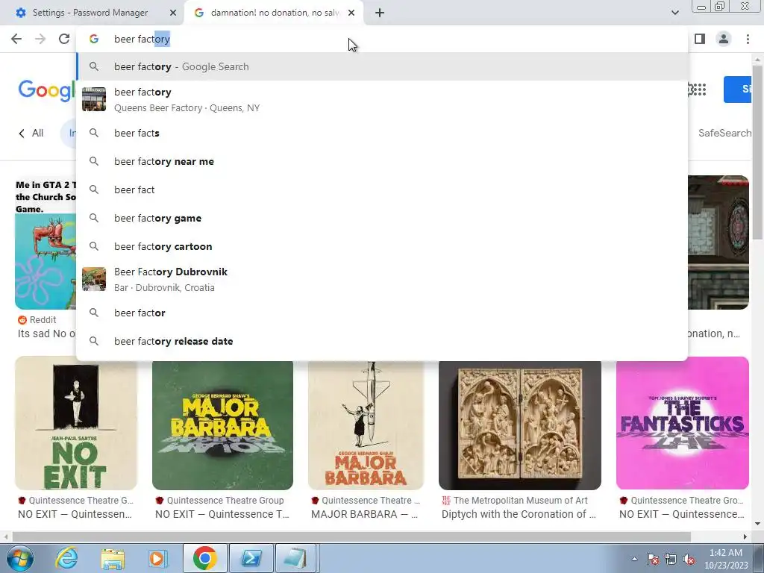Screen dimensions: 764x573
Task: Click the Queens Beer Factory thumbnail image
Action: click(x=94, y=99)
